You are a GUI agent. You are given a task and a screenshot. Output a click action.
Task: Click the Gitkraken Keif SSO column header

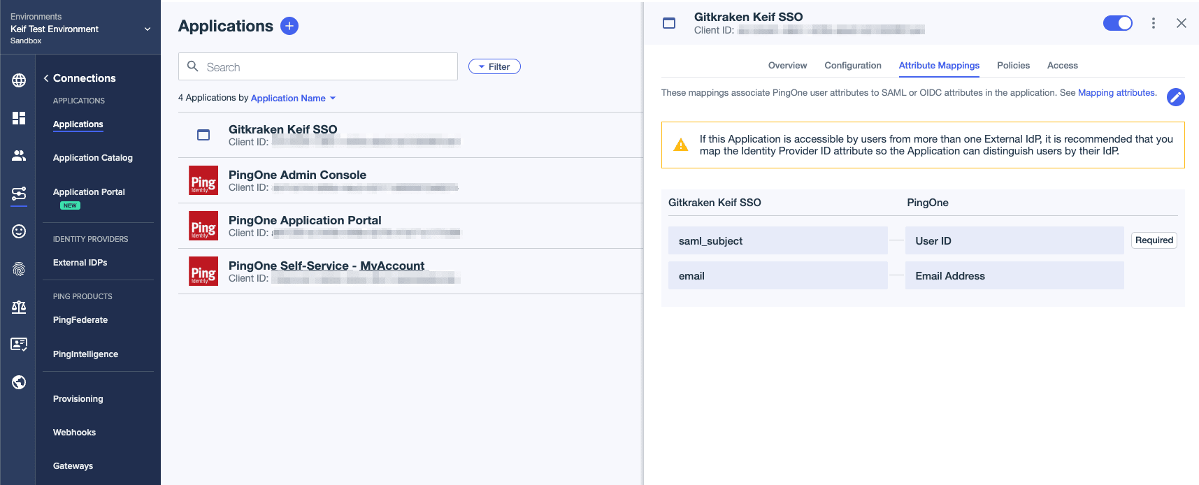tap(715, 203)
